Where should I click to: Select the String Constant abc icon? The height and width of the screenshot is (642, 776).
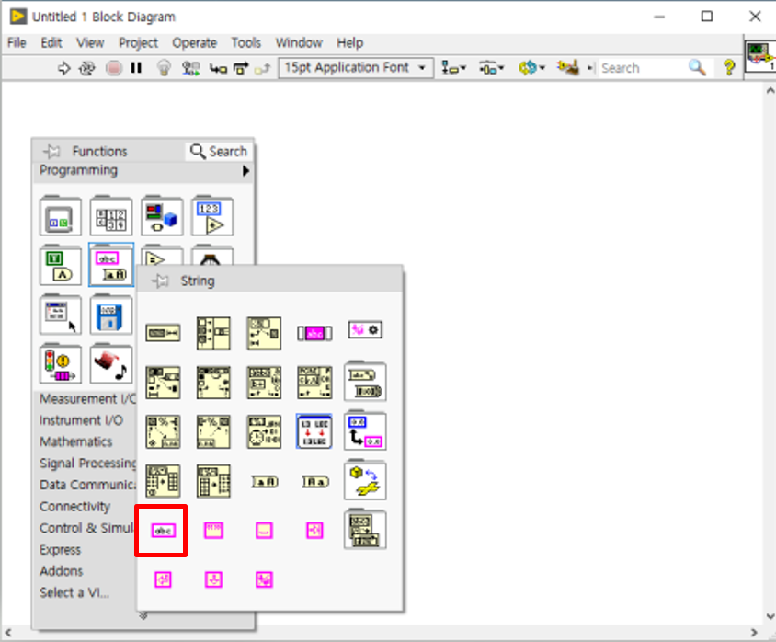click(x=163, y=531)
